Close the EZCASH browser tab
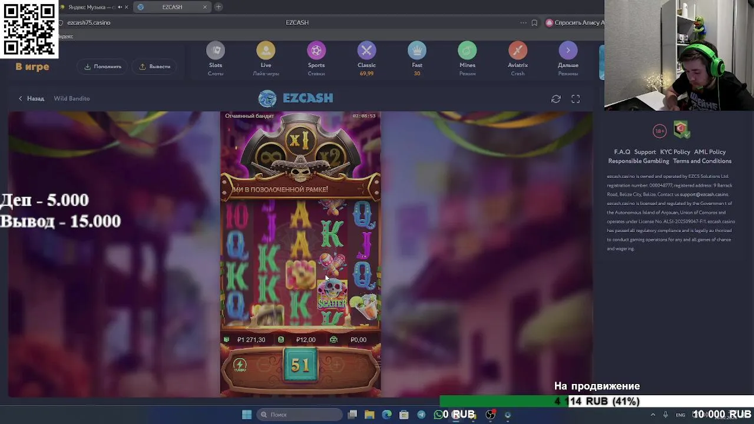 pos(205,7)
